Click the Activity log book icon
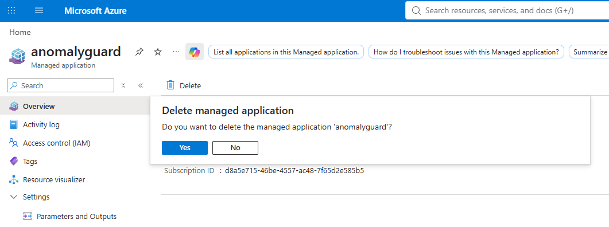The width and height of the screenshot is (609, 227). [x=14, y=124]
